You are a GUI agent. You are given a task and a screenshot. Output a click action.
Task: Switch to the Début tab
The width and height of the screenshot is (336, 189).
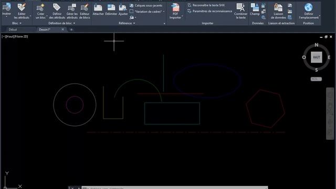pyautogui.click(x=13, y=29)
